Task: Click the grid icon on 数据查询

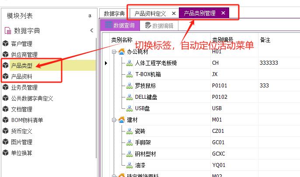Action: [x=108, y=25]
